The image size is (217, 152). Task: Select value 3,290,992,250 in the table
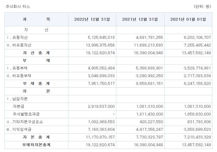point(149,76)
